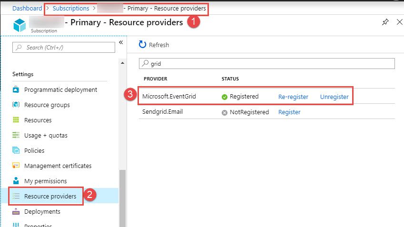The image size is (404, 227).
Task: Select the Sendgrid.Email provider name
Action: [162, 111]
